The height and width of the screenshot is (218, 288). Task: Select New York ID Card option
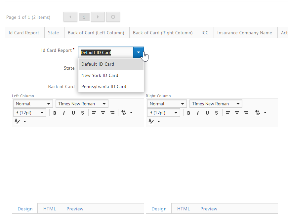100,75
